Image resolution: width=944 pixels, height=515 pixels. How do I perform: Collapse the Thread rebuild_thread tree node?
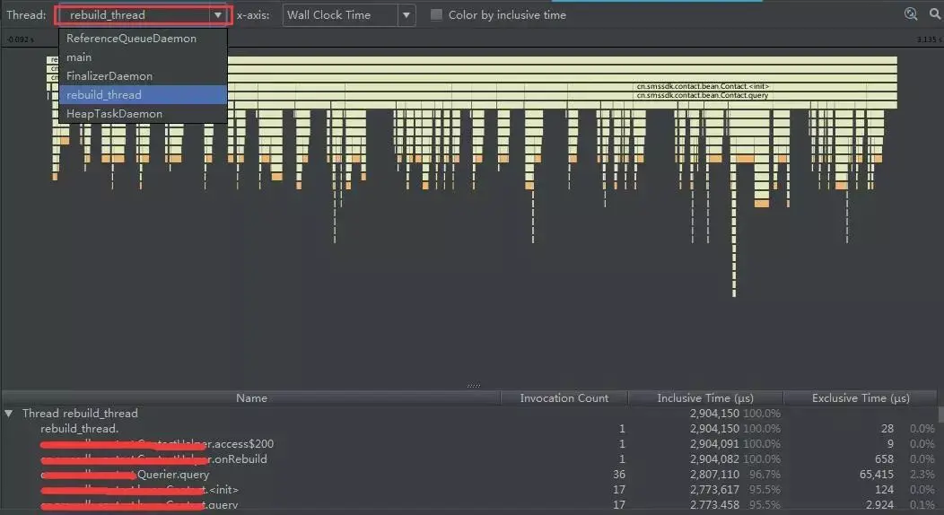click(8, 414)
